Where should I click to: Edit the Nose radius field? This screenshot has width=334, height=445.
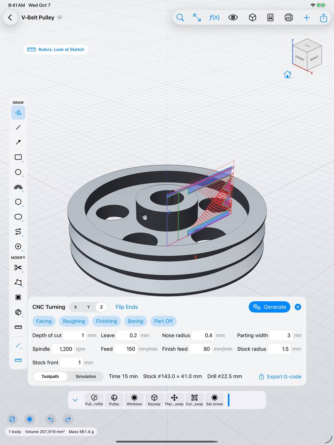[203, 335]
